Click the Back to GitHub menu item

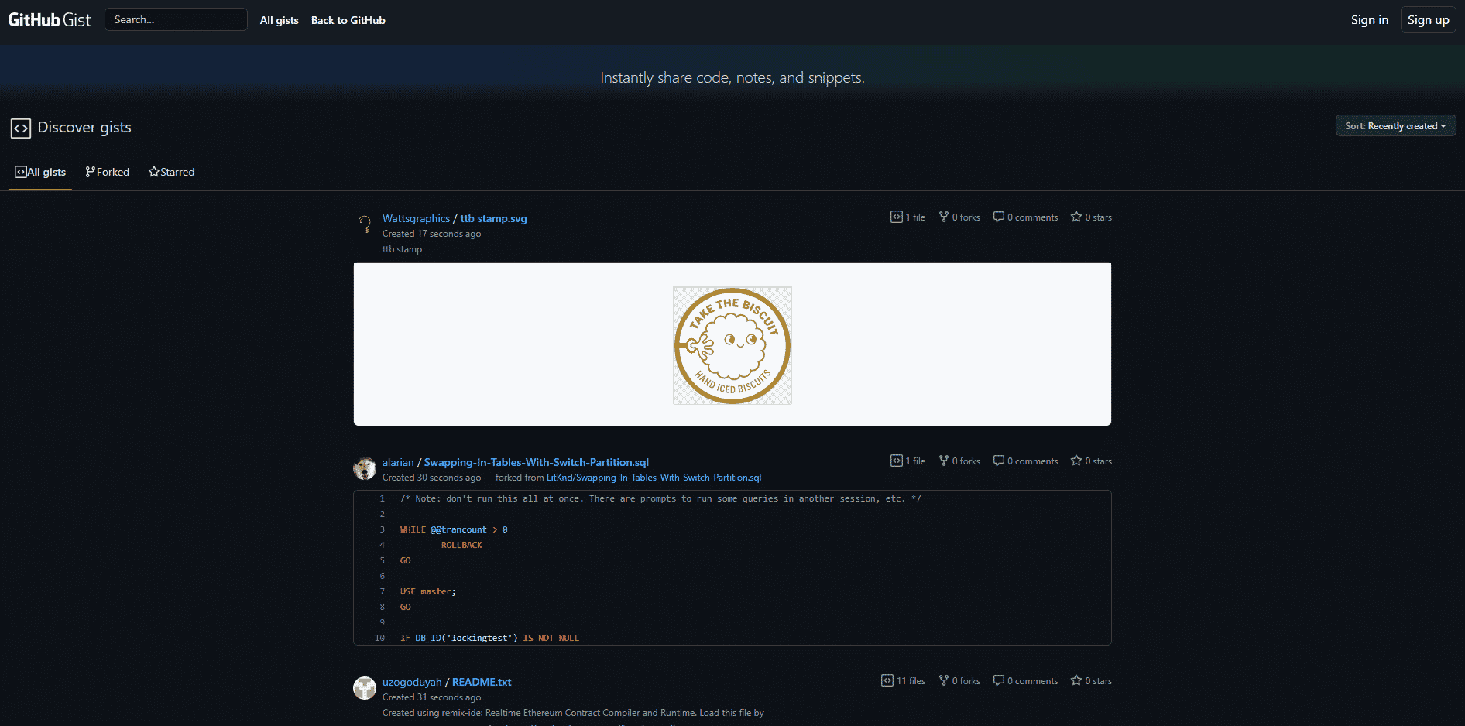(348, 20)
